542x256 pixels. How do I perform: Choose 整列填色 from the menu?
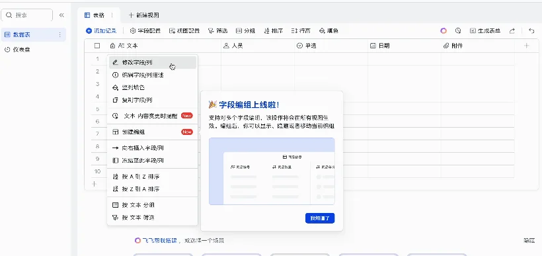coord(153,87)
